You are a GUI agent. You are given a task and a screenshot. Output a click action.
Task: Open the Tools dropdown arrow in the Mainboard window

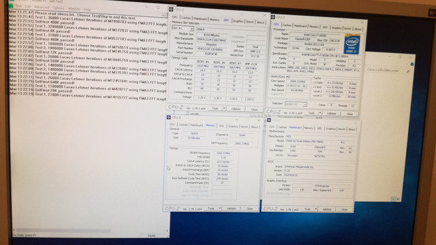point(315,209)
